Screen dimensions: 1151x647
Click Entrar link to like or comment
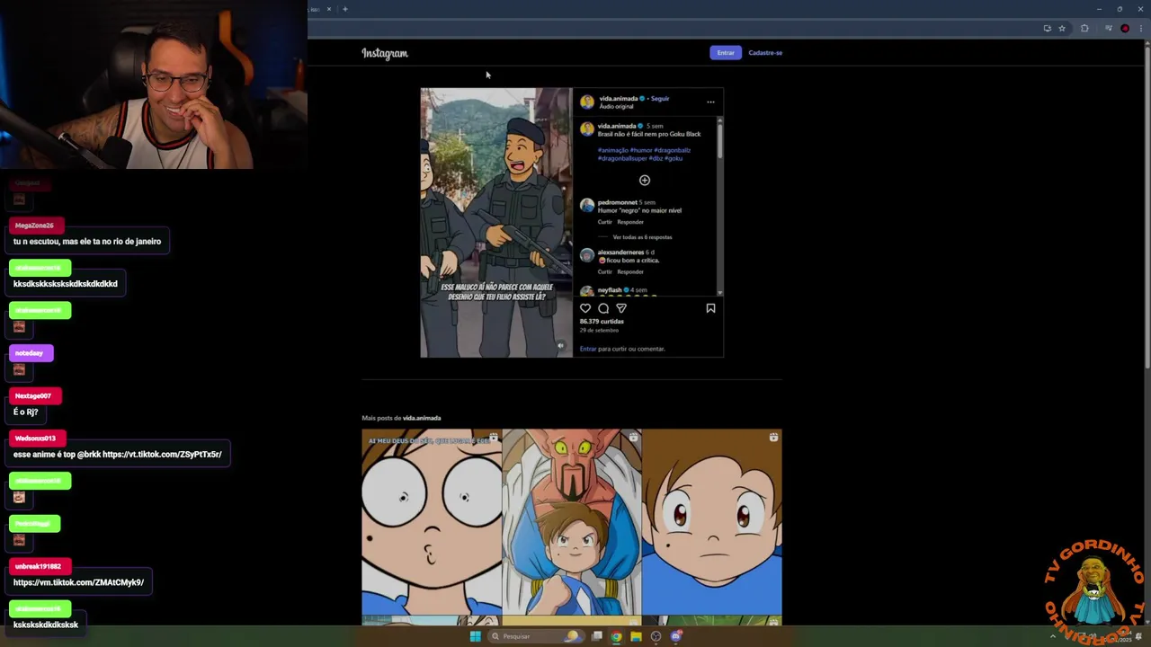coord(588,349)
